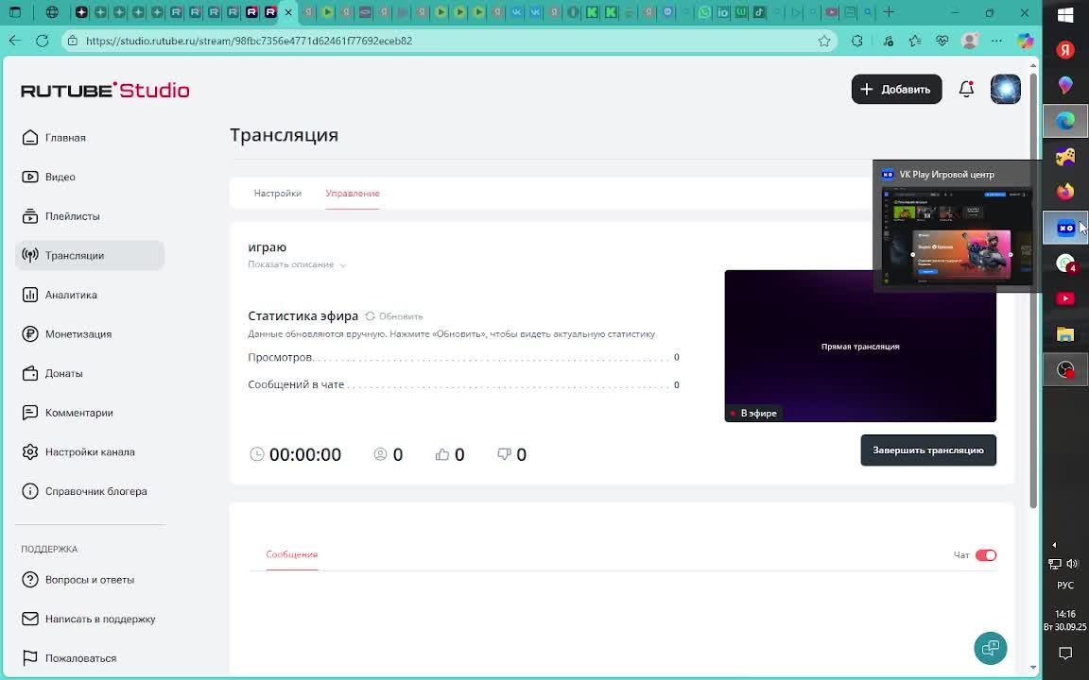Switch to OBS Studio taskbar icon
The image size is (1089, 680).
(1065, 370)
